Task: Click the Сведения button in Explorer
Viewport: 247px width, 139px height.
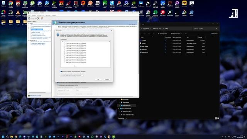Action: [x=213, y=34]
